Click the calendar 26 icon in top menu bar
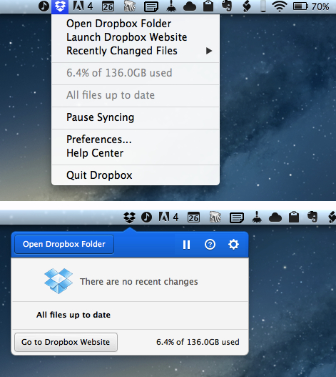Viewport: 336px width, 377px height. [108, 6]
